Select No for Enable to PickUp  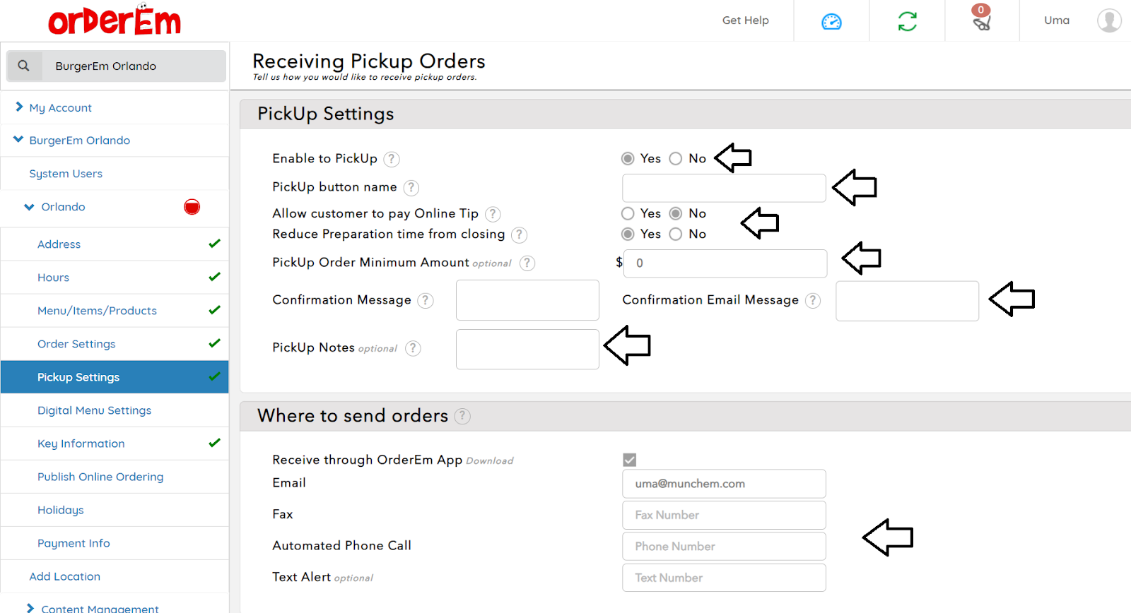[x=676, y=159]
